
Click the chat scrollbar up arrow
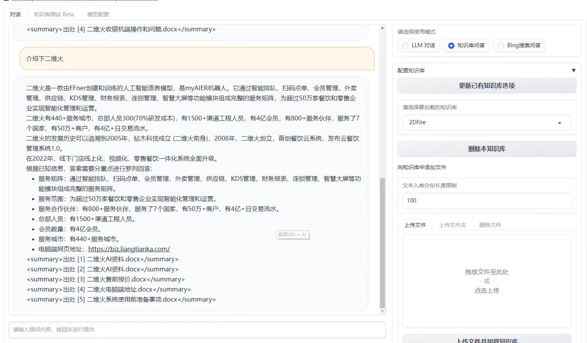coord(382,28)
